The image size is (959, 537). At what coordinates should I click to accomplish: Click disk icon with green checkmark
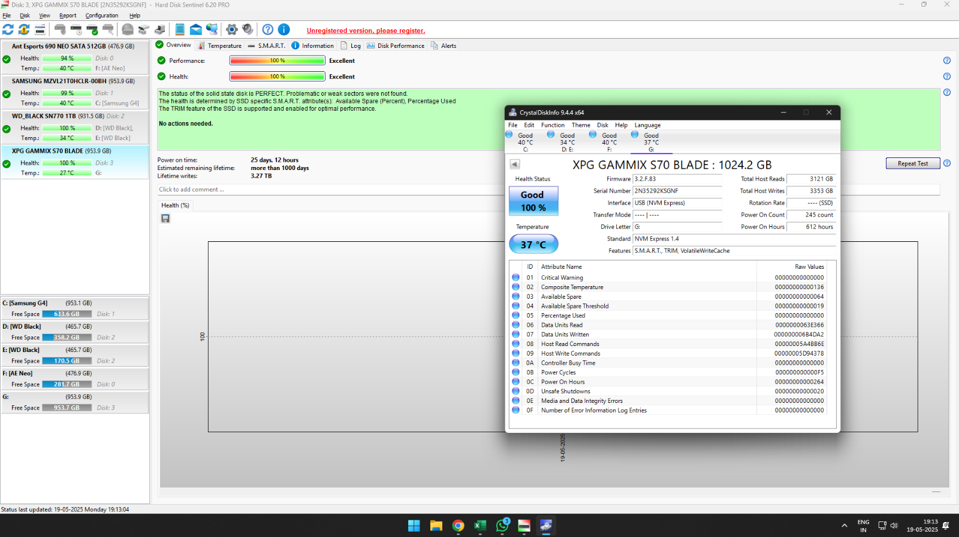click(92, 29)
